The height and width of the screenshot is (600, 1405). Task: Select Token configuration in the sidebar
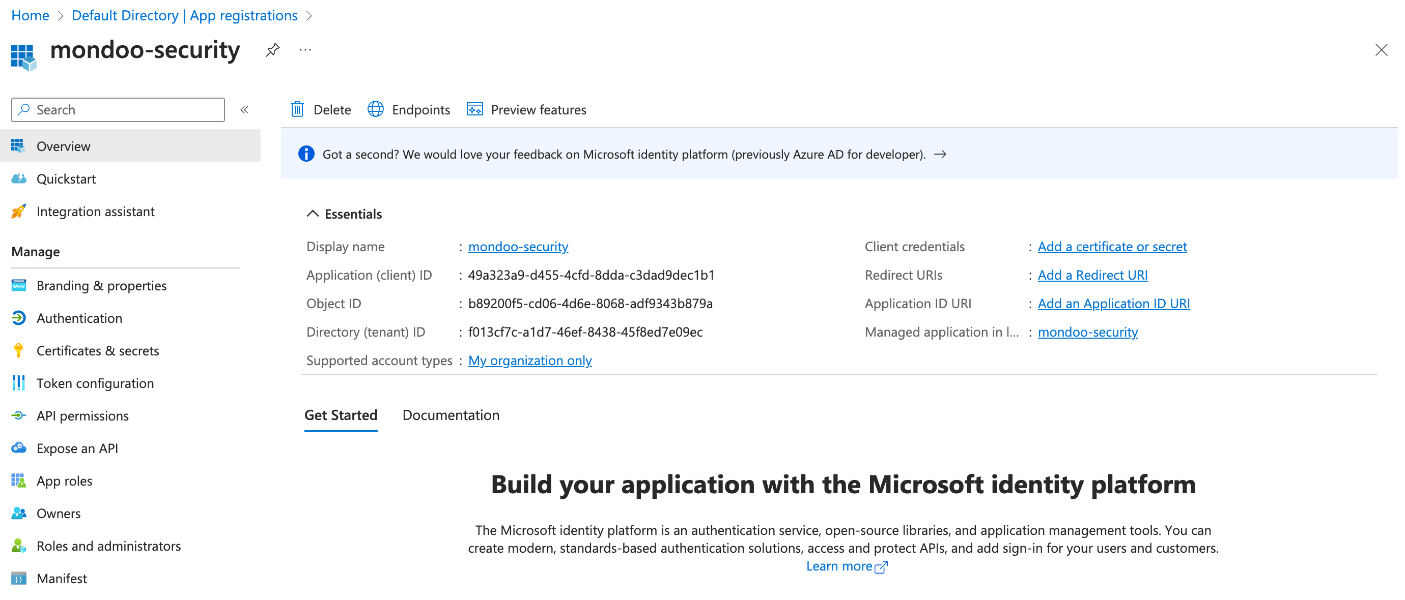(96, 383)
